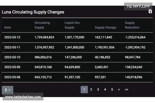This screenshot has height=103, width=155.
Task: Sort by the Date column header
Action: [8, 28]
